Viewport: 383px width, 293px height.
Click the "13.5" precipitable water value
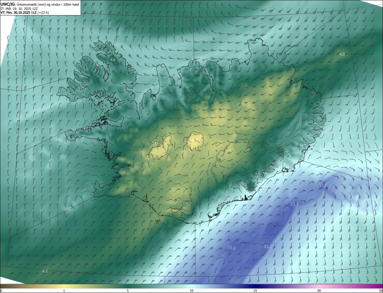(x=323, y=185)
